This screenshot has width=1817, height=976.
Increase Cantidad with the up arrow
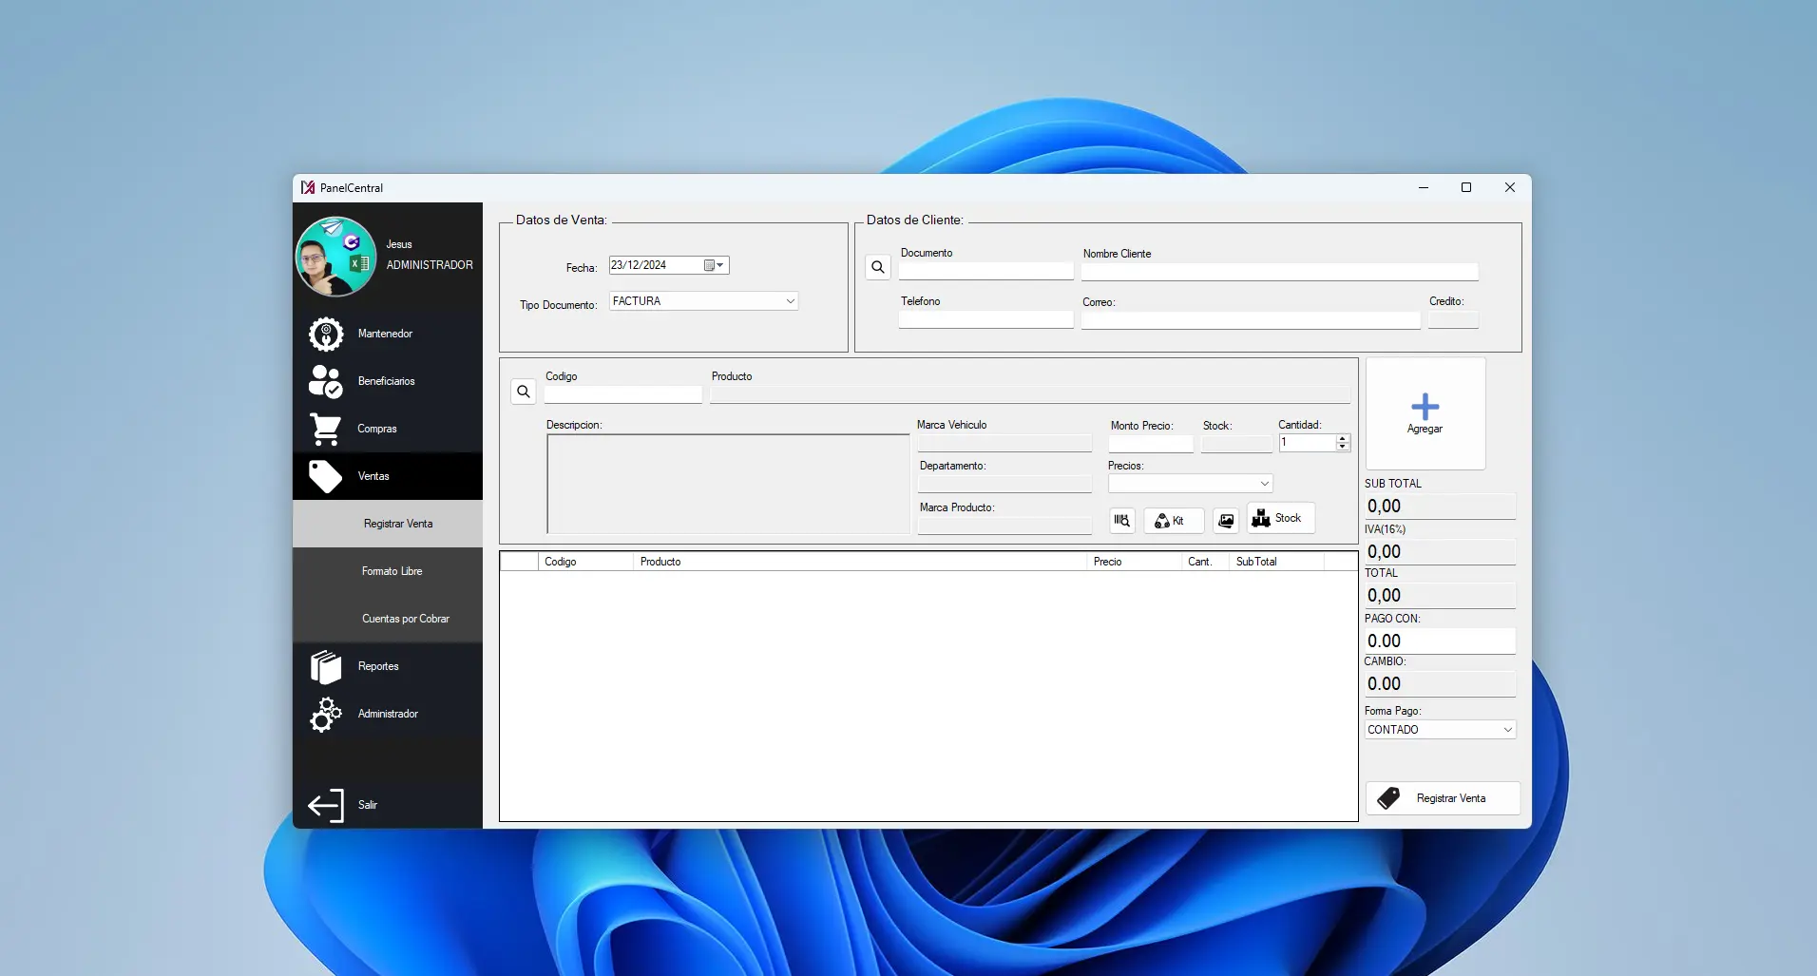pyautogui.click(x=1343, y=439)
